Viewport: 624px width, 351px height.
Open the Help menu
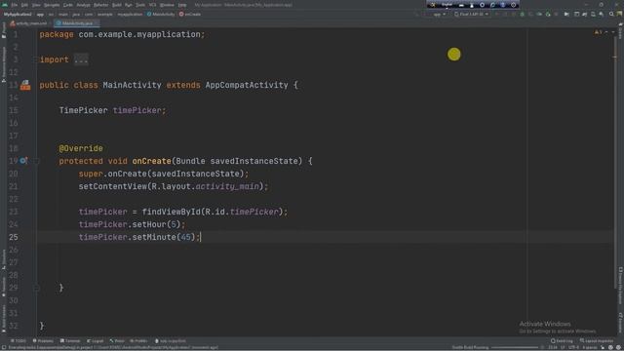182,5
